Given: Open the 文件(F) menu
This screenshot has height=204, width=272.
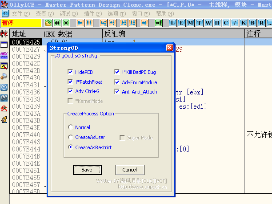Looking at the screenshot, I should click(x=21, y=13).
